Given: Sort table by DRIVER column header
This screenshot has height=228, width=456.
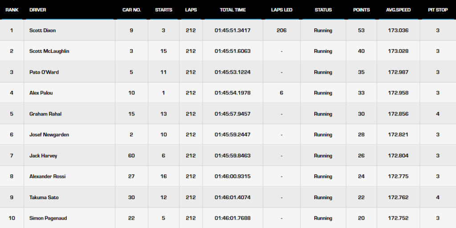Looking at the screenshot, I should coord(38,10).
